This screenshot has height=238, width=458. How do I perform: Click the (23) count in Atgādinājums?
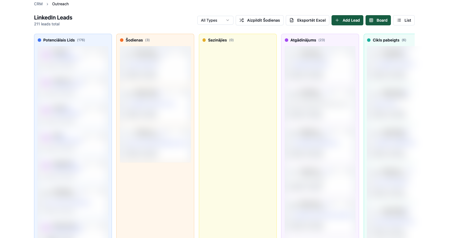[x=322, y=40]
